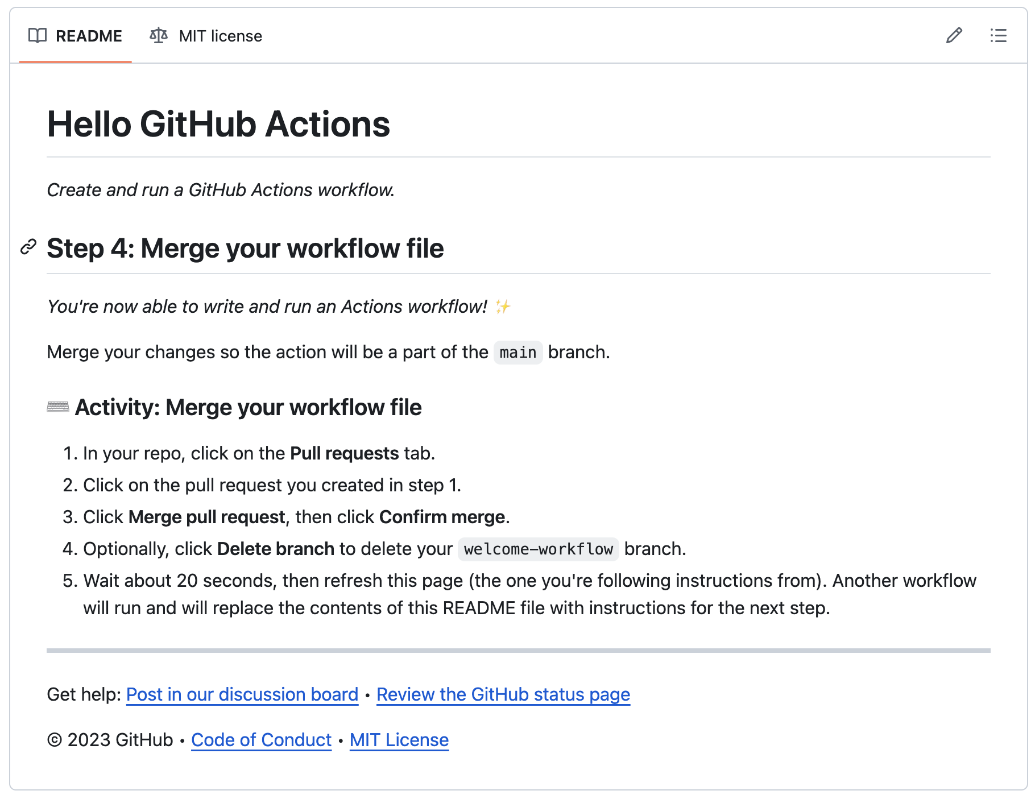Screen dimensions: 1035x803
Task: Click the pencil icon to edit the README
Action: (954, 36)
